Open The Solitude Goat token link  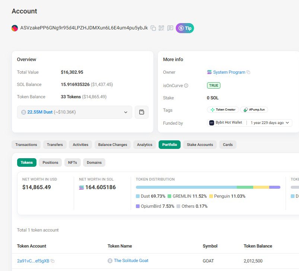[x=131, y=261]
